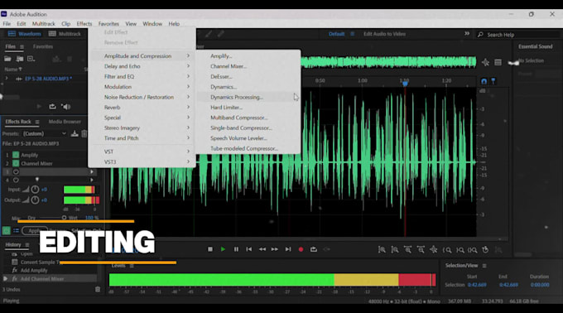Choose Dynamics Processing... effect

[x=237, y=97]
